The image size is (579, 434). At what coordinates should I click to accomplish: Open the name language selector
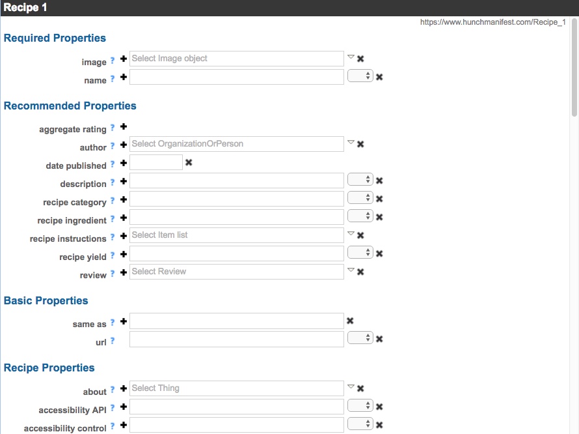click(360, 76)
